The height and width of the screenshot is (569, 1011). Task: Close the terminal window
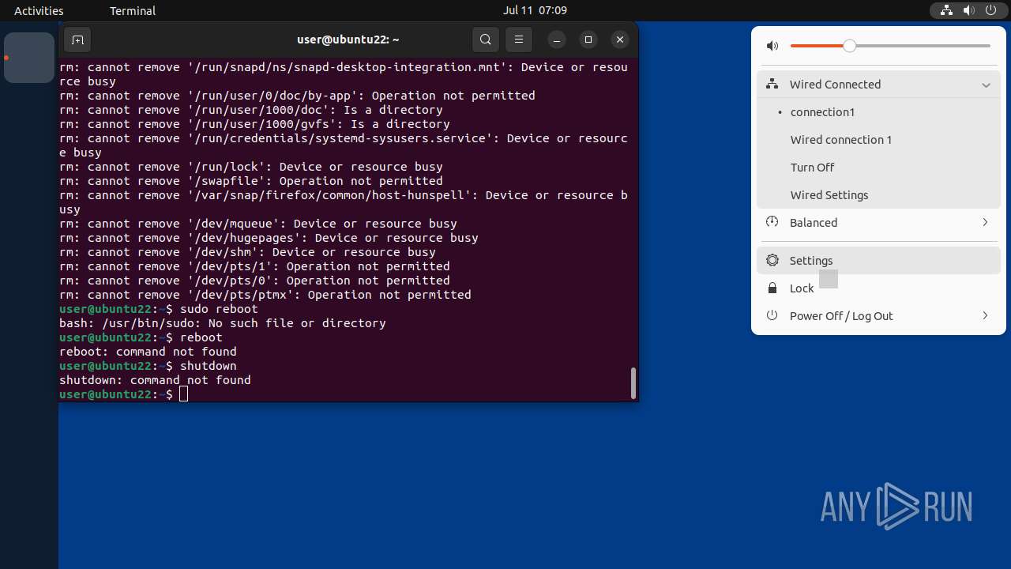(620, 40)
